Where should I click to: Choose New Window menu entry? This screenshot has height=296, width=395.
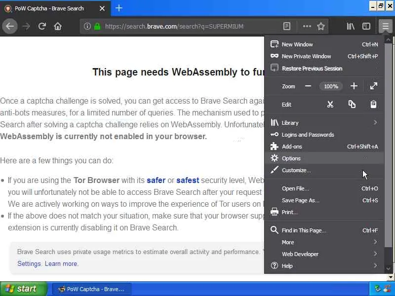coord(324,44)
